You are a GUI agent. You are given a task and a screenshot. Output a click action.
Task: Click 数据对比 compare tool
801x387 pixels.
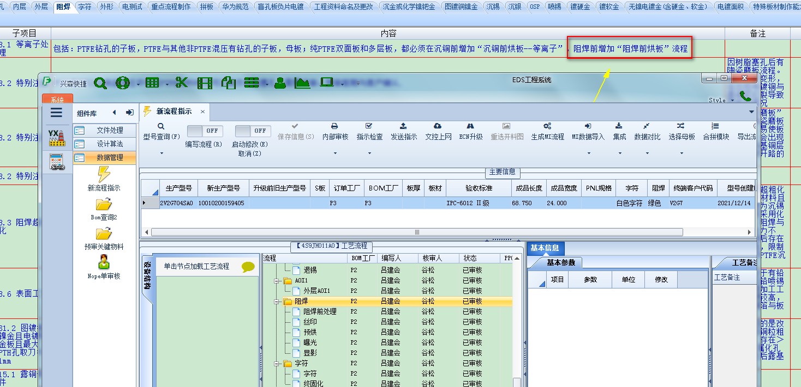[647, 131]
